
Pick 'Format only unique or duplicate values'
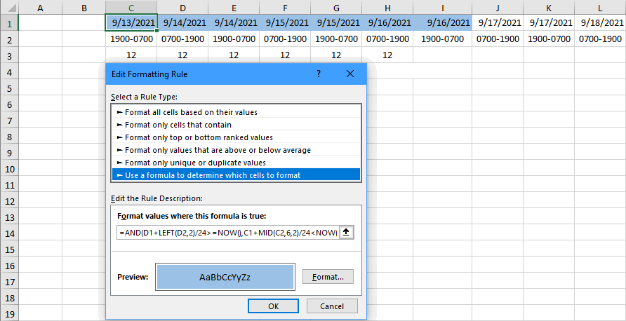236,163
